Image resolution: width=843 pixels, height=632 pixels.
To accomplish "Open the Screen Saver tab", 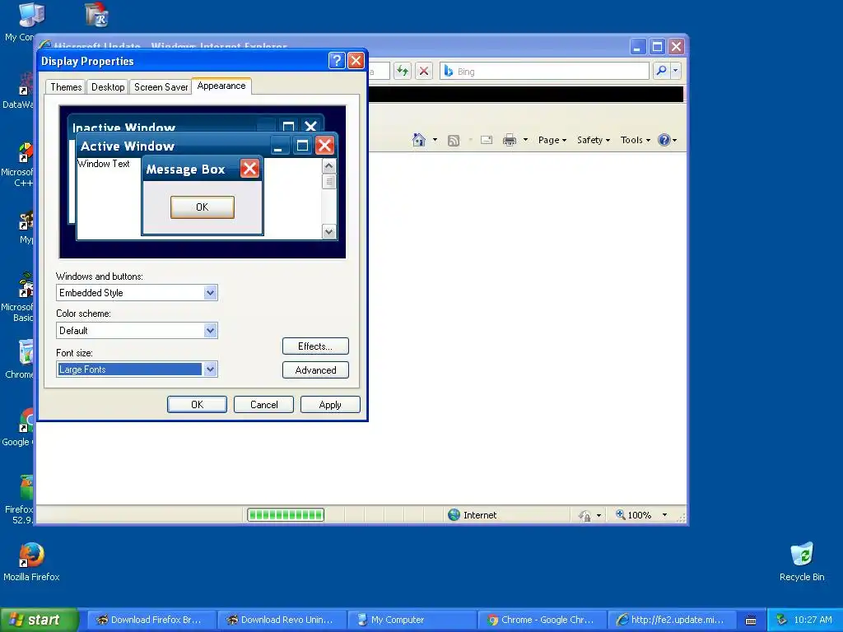I will [x=161, y=87].
